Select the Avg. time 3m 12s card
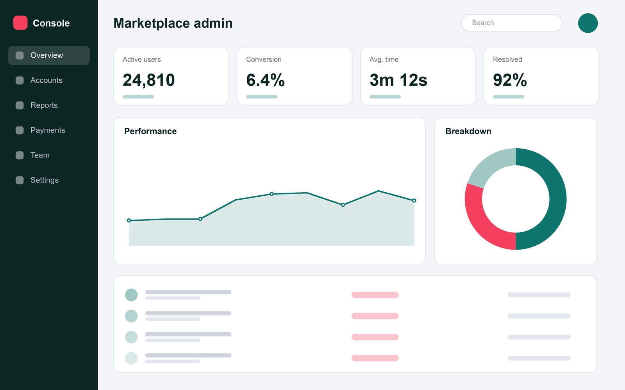 click(418, 76)
